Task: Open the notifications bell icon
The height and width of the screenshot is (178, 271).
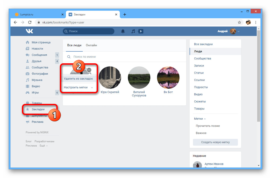Action: click(x=123, y=31)
